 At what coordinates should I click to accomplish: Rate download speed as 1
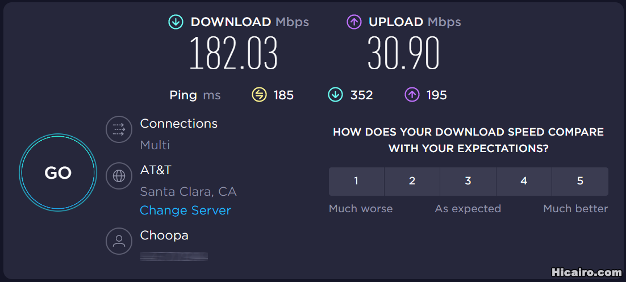click(356, 181)
